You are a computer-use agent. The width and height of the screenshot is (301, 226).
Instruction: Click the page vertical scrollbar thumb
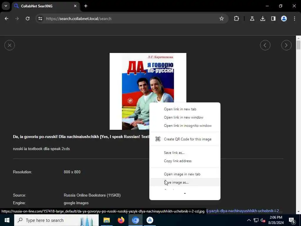pos(299,45)
